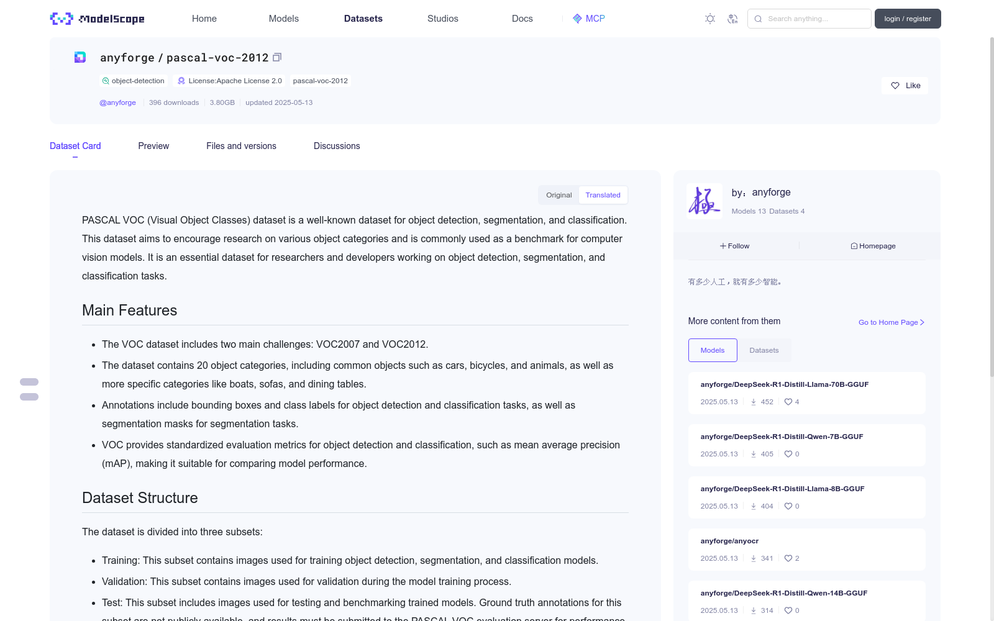Image resolution: width=994 pixels, height=621 pixels.
Task: Switch card text to Translated
Action: point(603,195)
